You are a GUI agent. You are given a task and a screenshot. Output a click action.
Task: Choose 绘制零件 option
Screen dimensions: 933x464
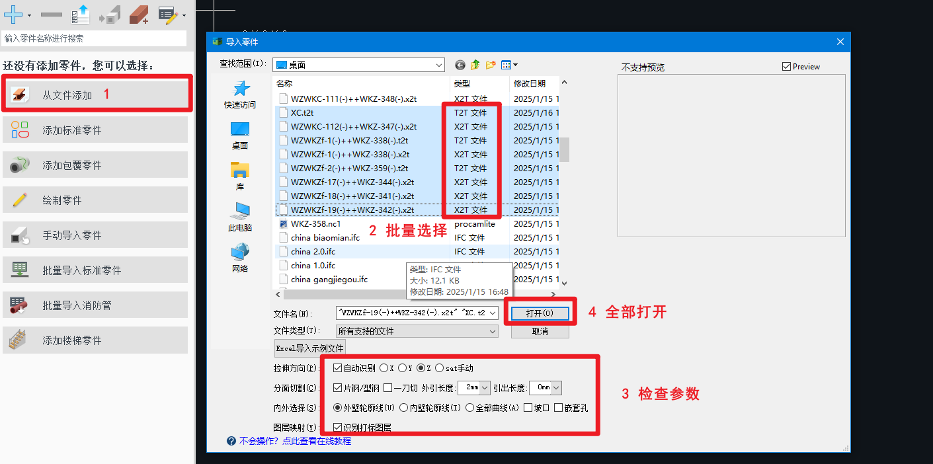coord(95,200)
